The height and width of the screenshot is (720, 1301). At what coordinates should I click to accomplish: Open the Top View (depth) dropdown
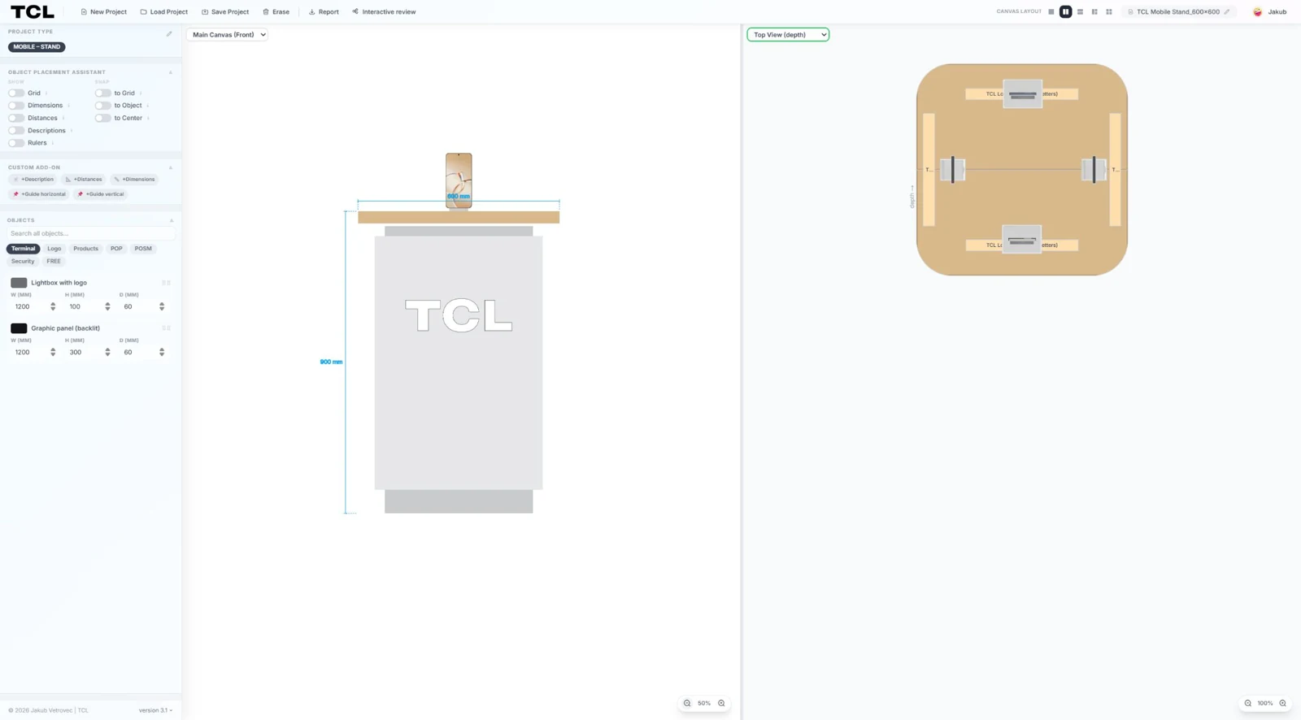click(x=788, y=35)
